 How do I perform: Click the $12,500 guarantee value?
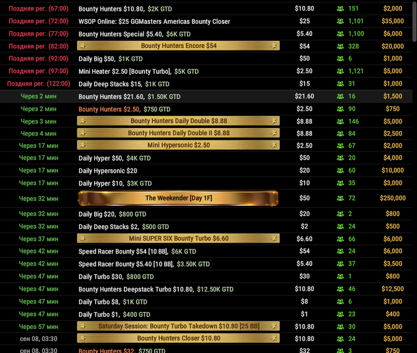coord(393,289)
